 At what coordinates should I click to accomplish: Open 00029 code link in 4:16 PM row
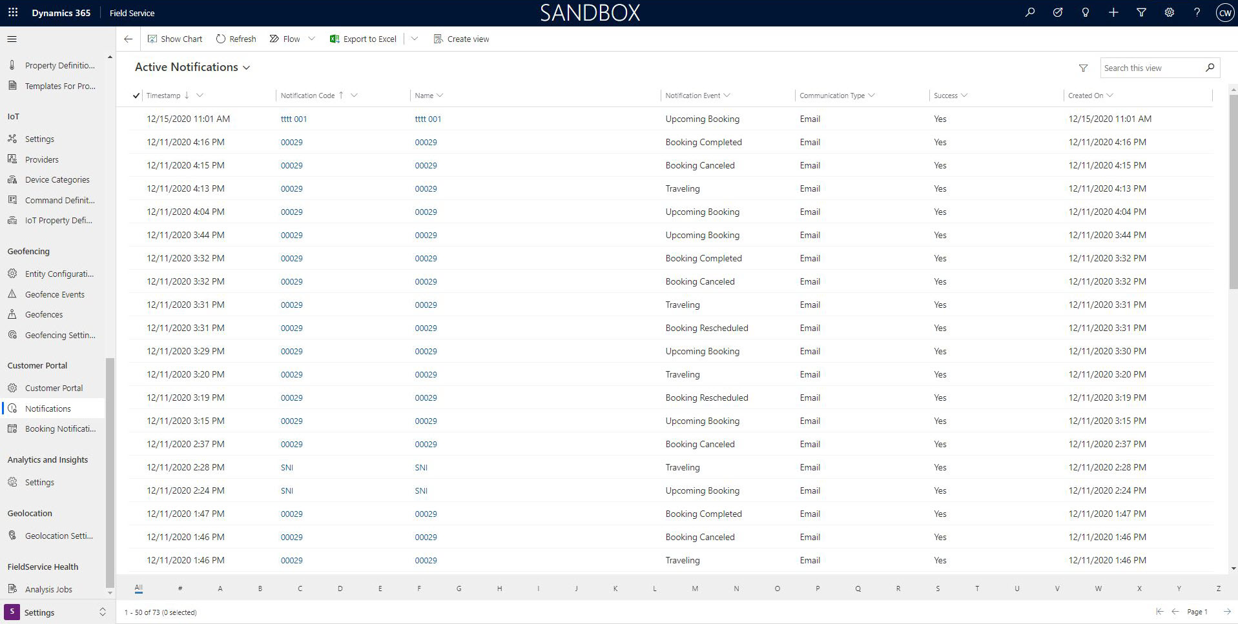coord(292,143)
